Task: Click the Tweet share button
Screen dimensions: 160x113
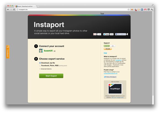Action: 106,34
